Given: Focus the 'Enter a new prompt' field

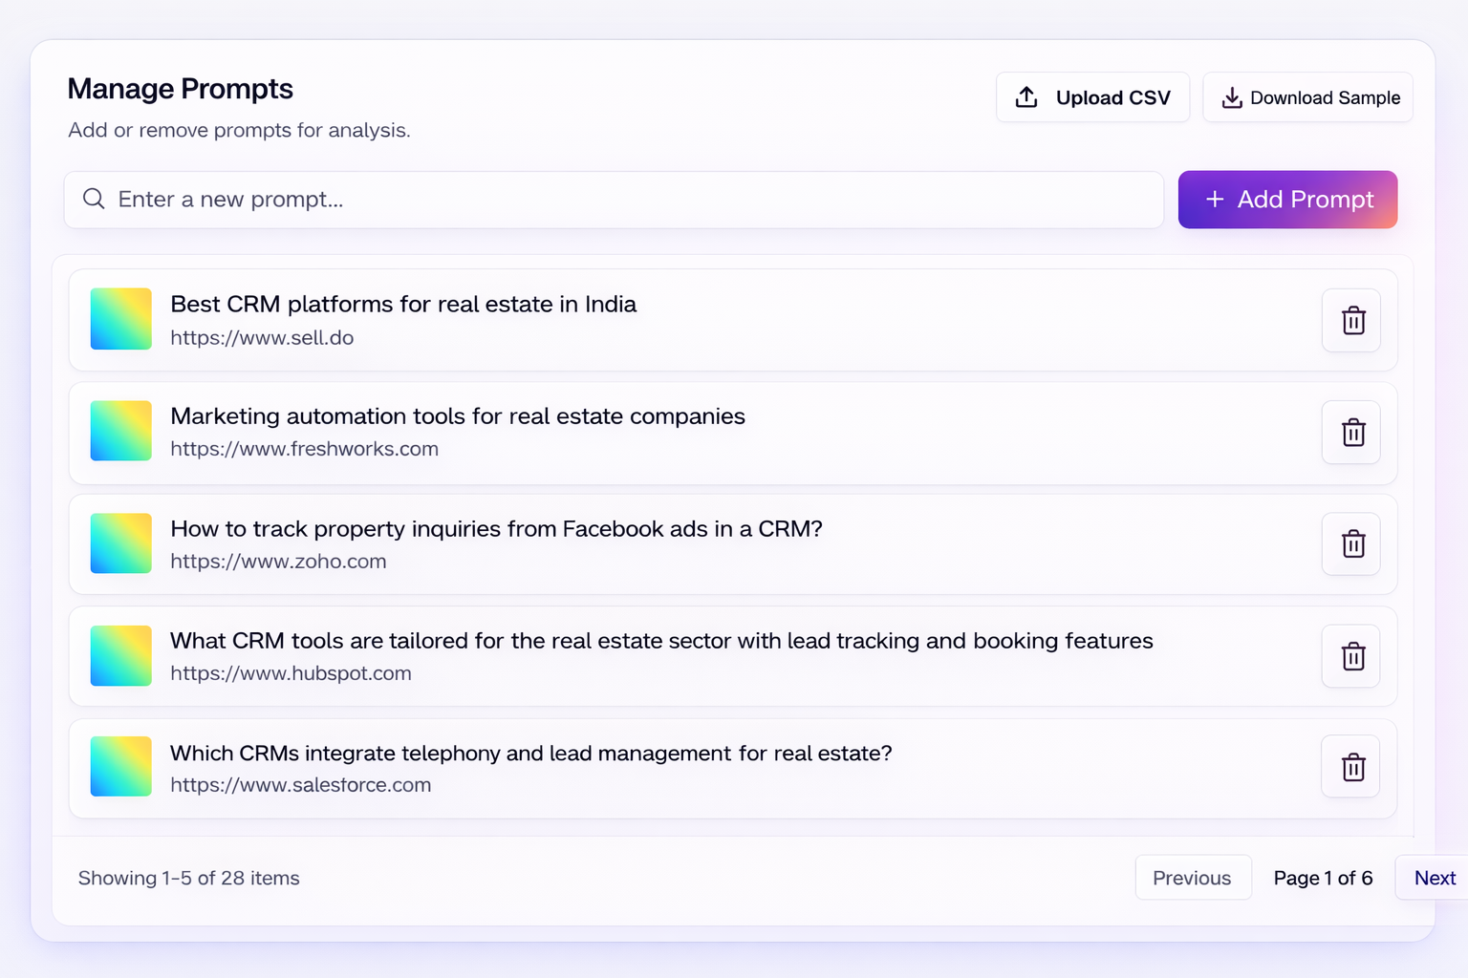Looking at the screenshot, I should [631, 200].
